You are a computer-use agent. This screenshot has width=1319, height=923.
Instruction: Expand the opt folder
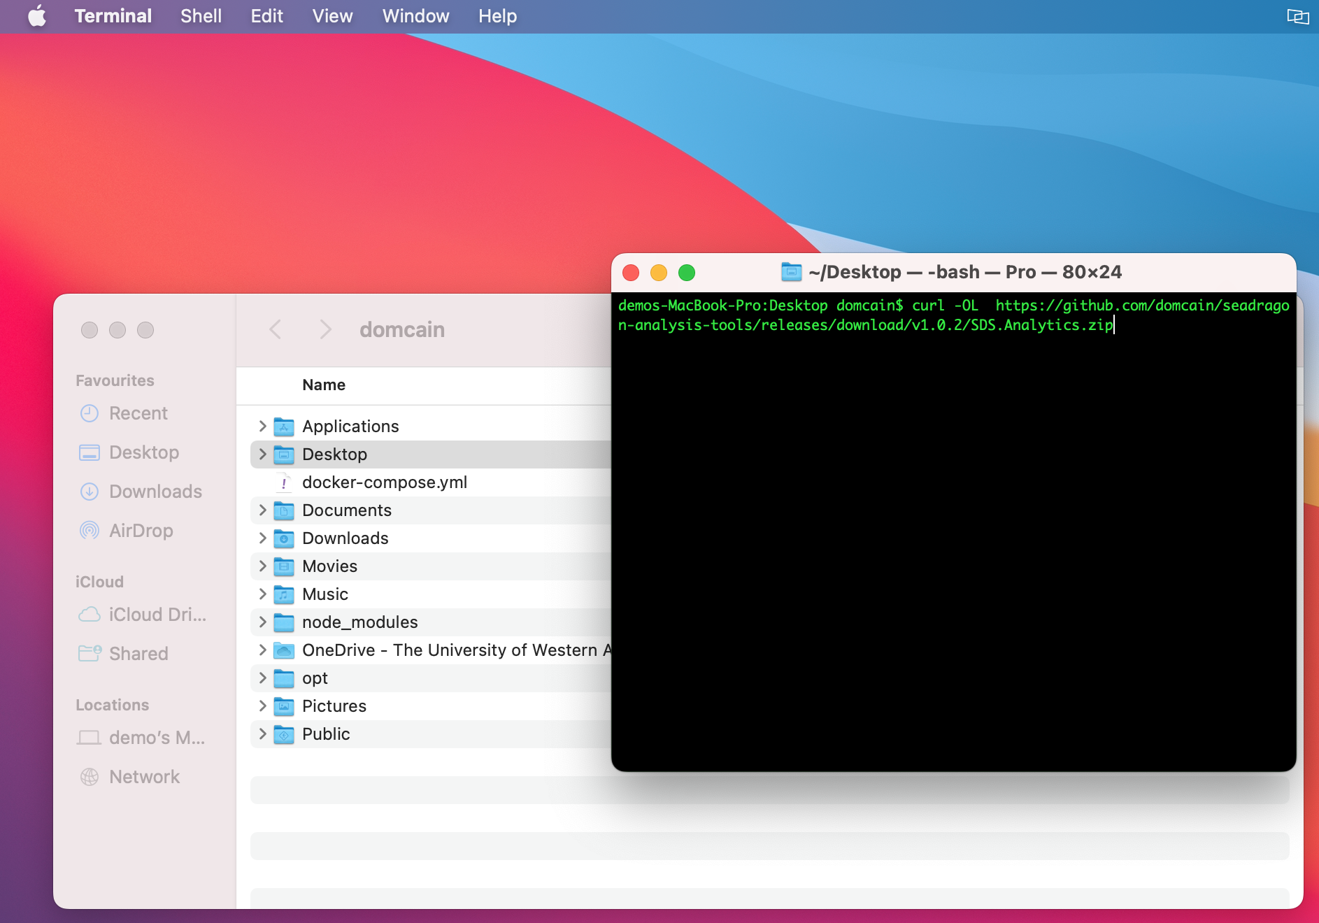click(262, 678)
